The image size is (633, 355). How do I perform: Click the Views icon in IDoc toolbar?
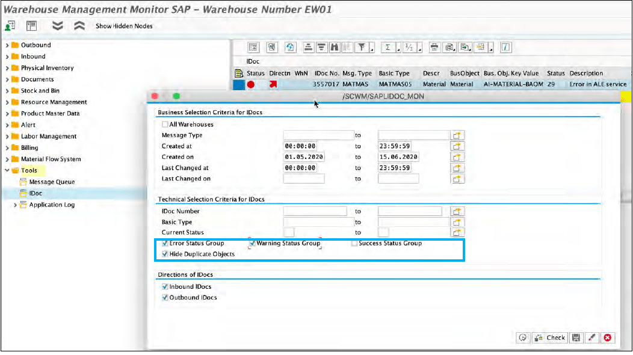pos(449,48)
